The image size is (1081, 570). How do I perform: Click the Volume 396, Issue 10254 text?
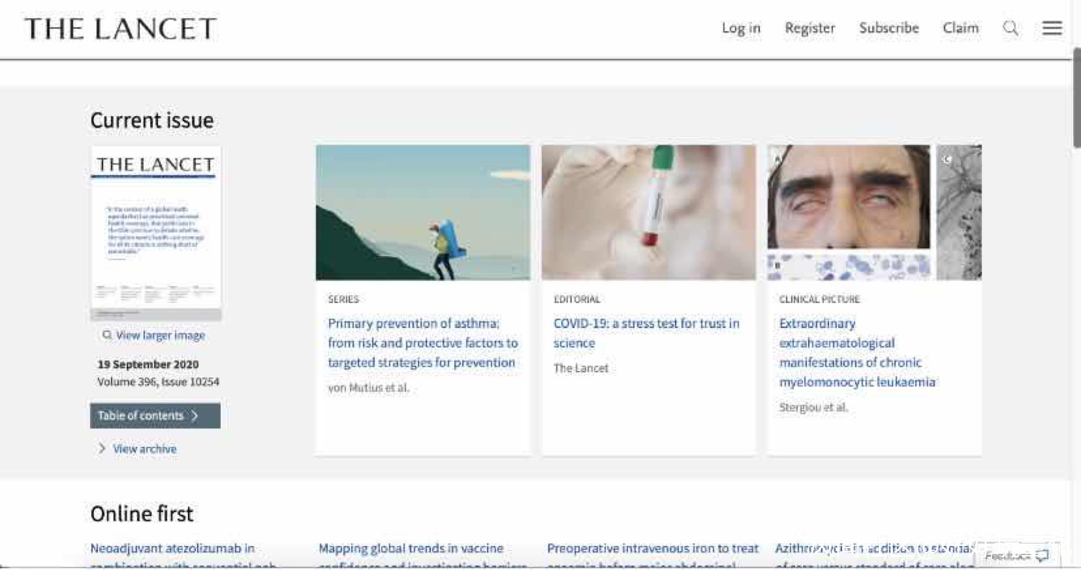click(158, 382)
